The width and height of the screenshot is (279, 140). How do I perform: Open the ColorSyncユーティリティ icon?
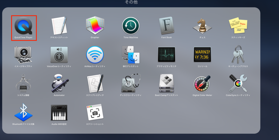tap(238, 83)
